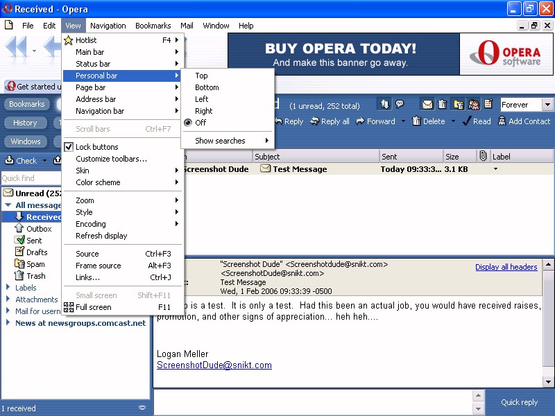
Task: Set personal bar position to Left
Action: [x=228, y=99]
